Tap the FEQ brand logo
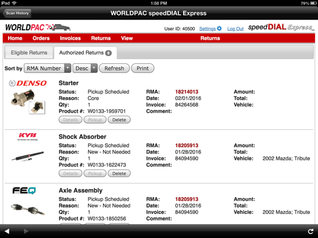 tap(24, 190)
